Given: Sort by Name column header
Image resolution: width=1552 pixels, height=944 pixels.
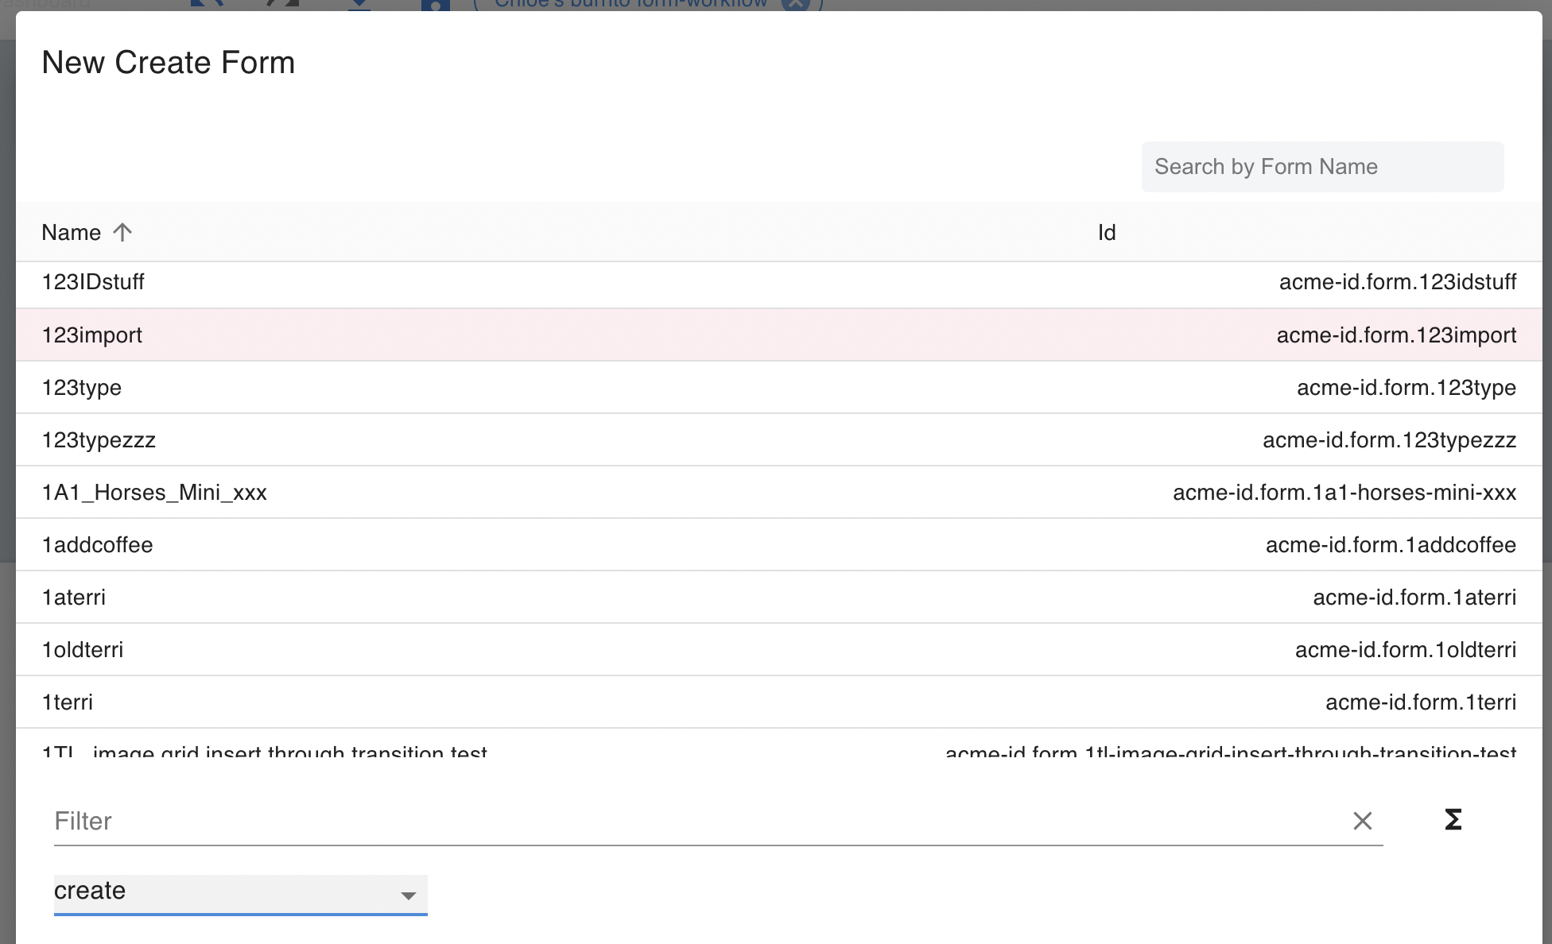Looking at the screenshot, I should [72, 232].
